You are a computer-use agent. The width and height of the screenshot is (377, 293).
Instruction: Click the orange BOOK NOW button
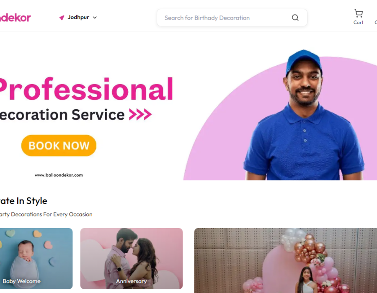click(x=59, y=146)
